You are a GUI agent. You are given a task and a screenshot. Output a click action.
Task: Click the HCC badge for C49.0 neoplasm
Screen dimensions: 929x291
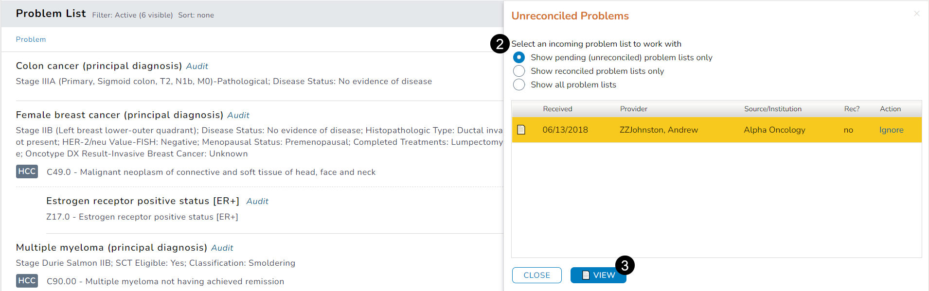click(27, 171)
